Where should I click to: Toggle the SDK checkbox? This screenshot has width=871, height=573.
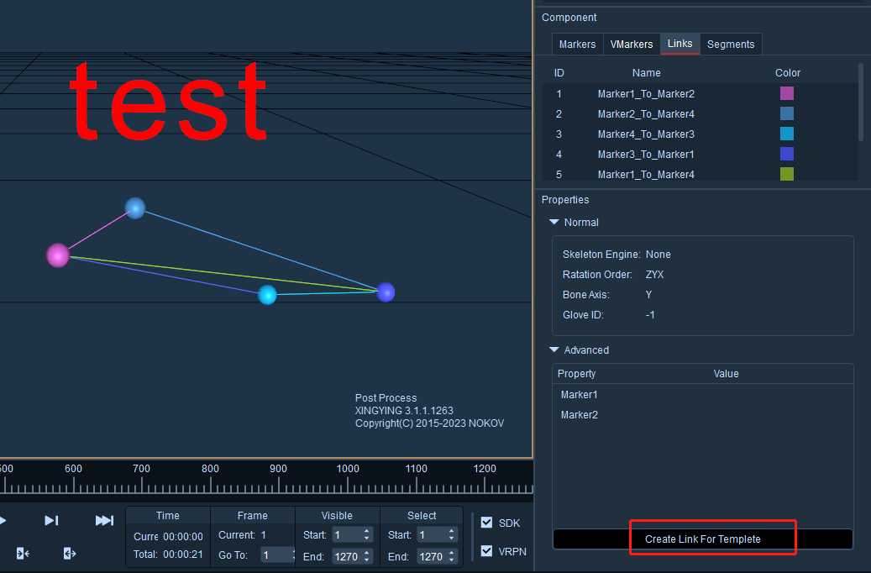click(x=486, y=523)
